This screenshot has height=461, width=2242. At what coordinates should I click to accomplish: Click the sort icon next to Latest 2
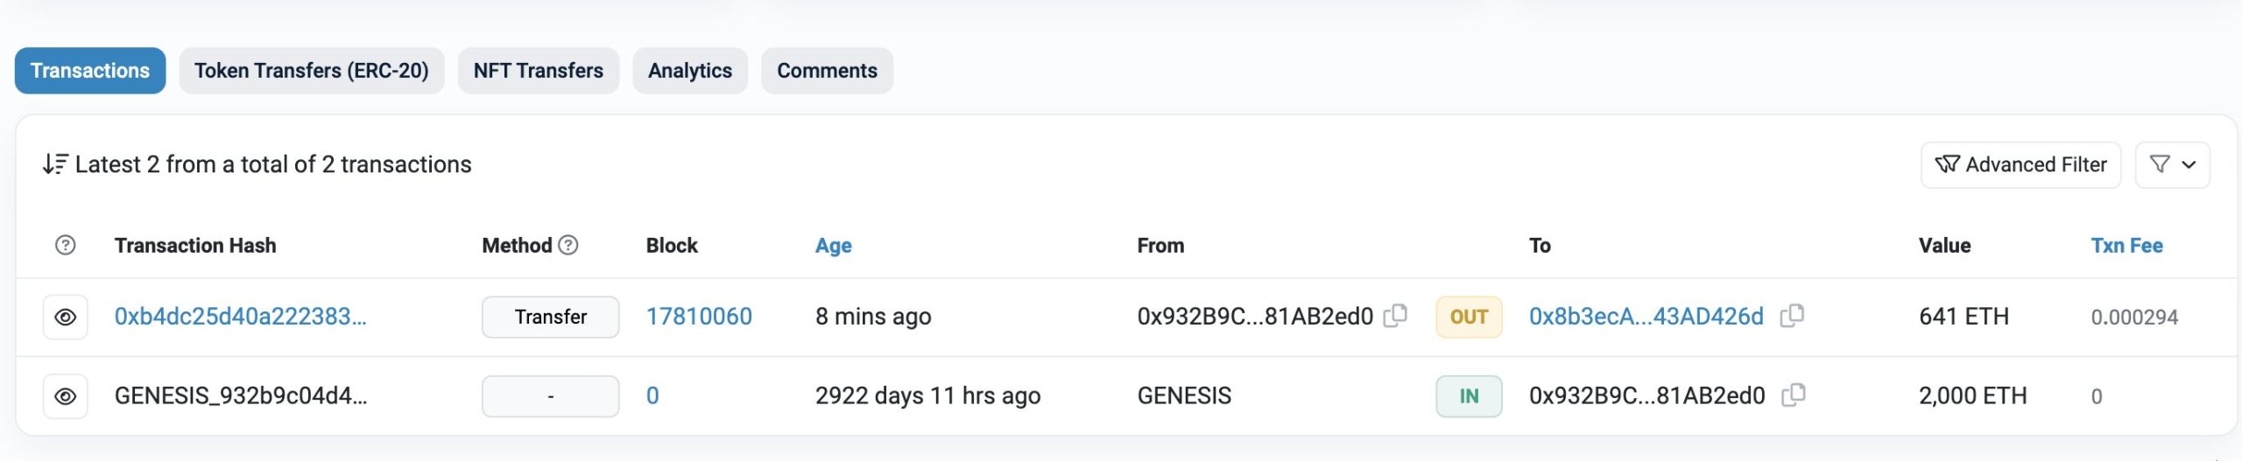click(x=55, y=164)
